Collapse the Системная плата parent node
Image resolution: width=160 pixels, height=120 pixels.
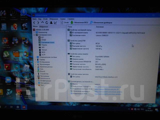pyautogui.click(x=34, y=35)
